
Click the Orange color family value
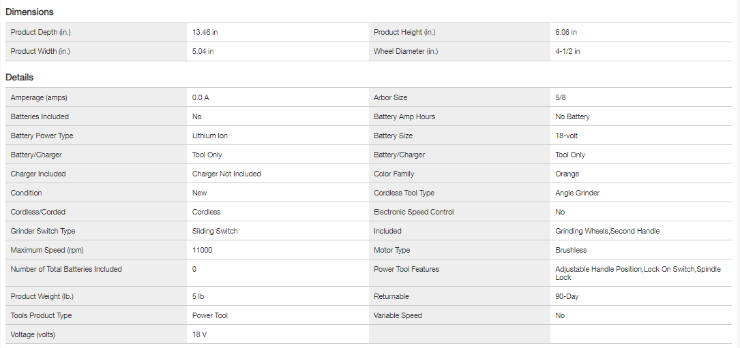coord(567,174)
